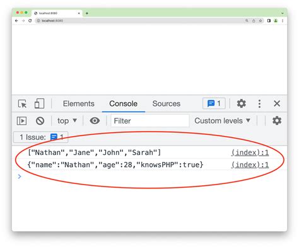Open the Chrome profile avatar
Image resolution: width=299 pixels, height=247 pixels.
tap(276, 21)
